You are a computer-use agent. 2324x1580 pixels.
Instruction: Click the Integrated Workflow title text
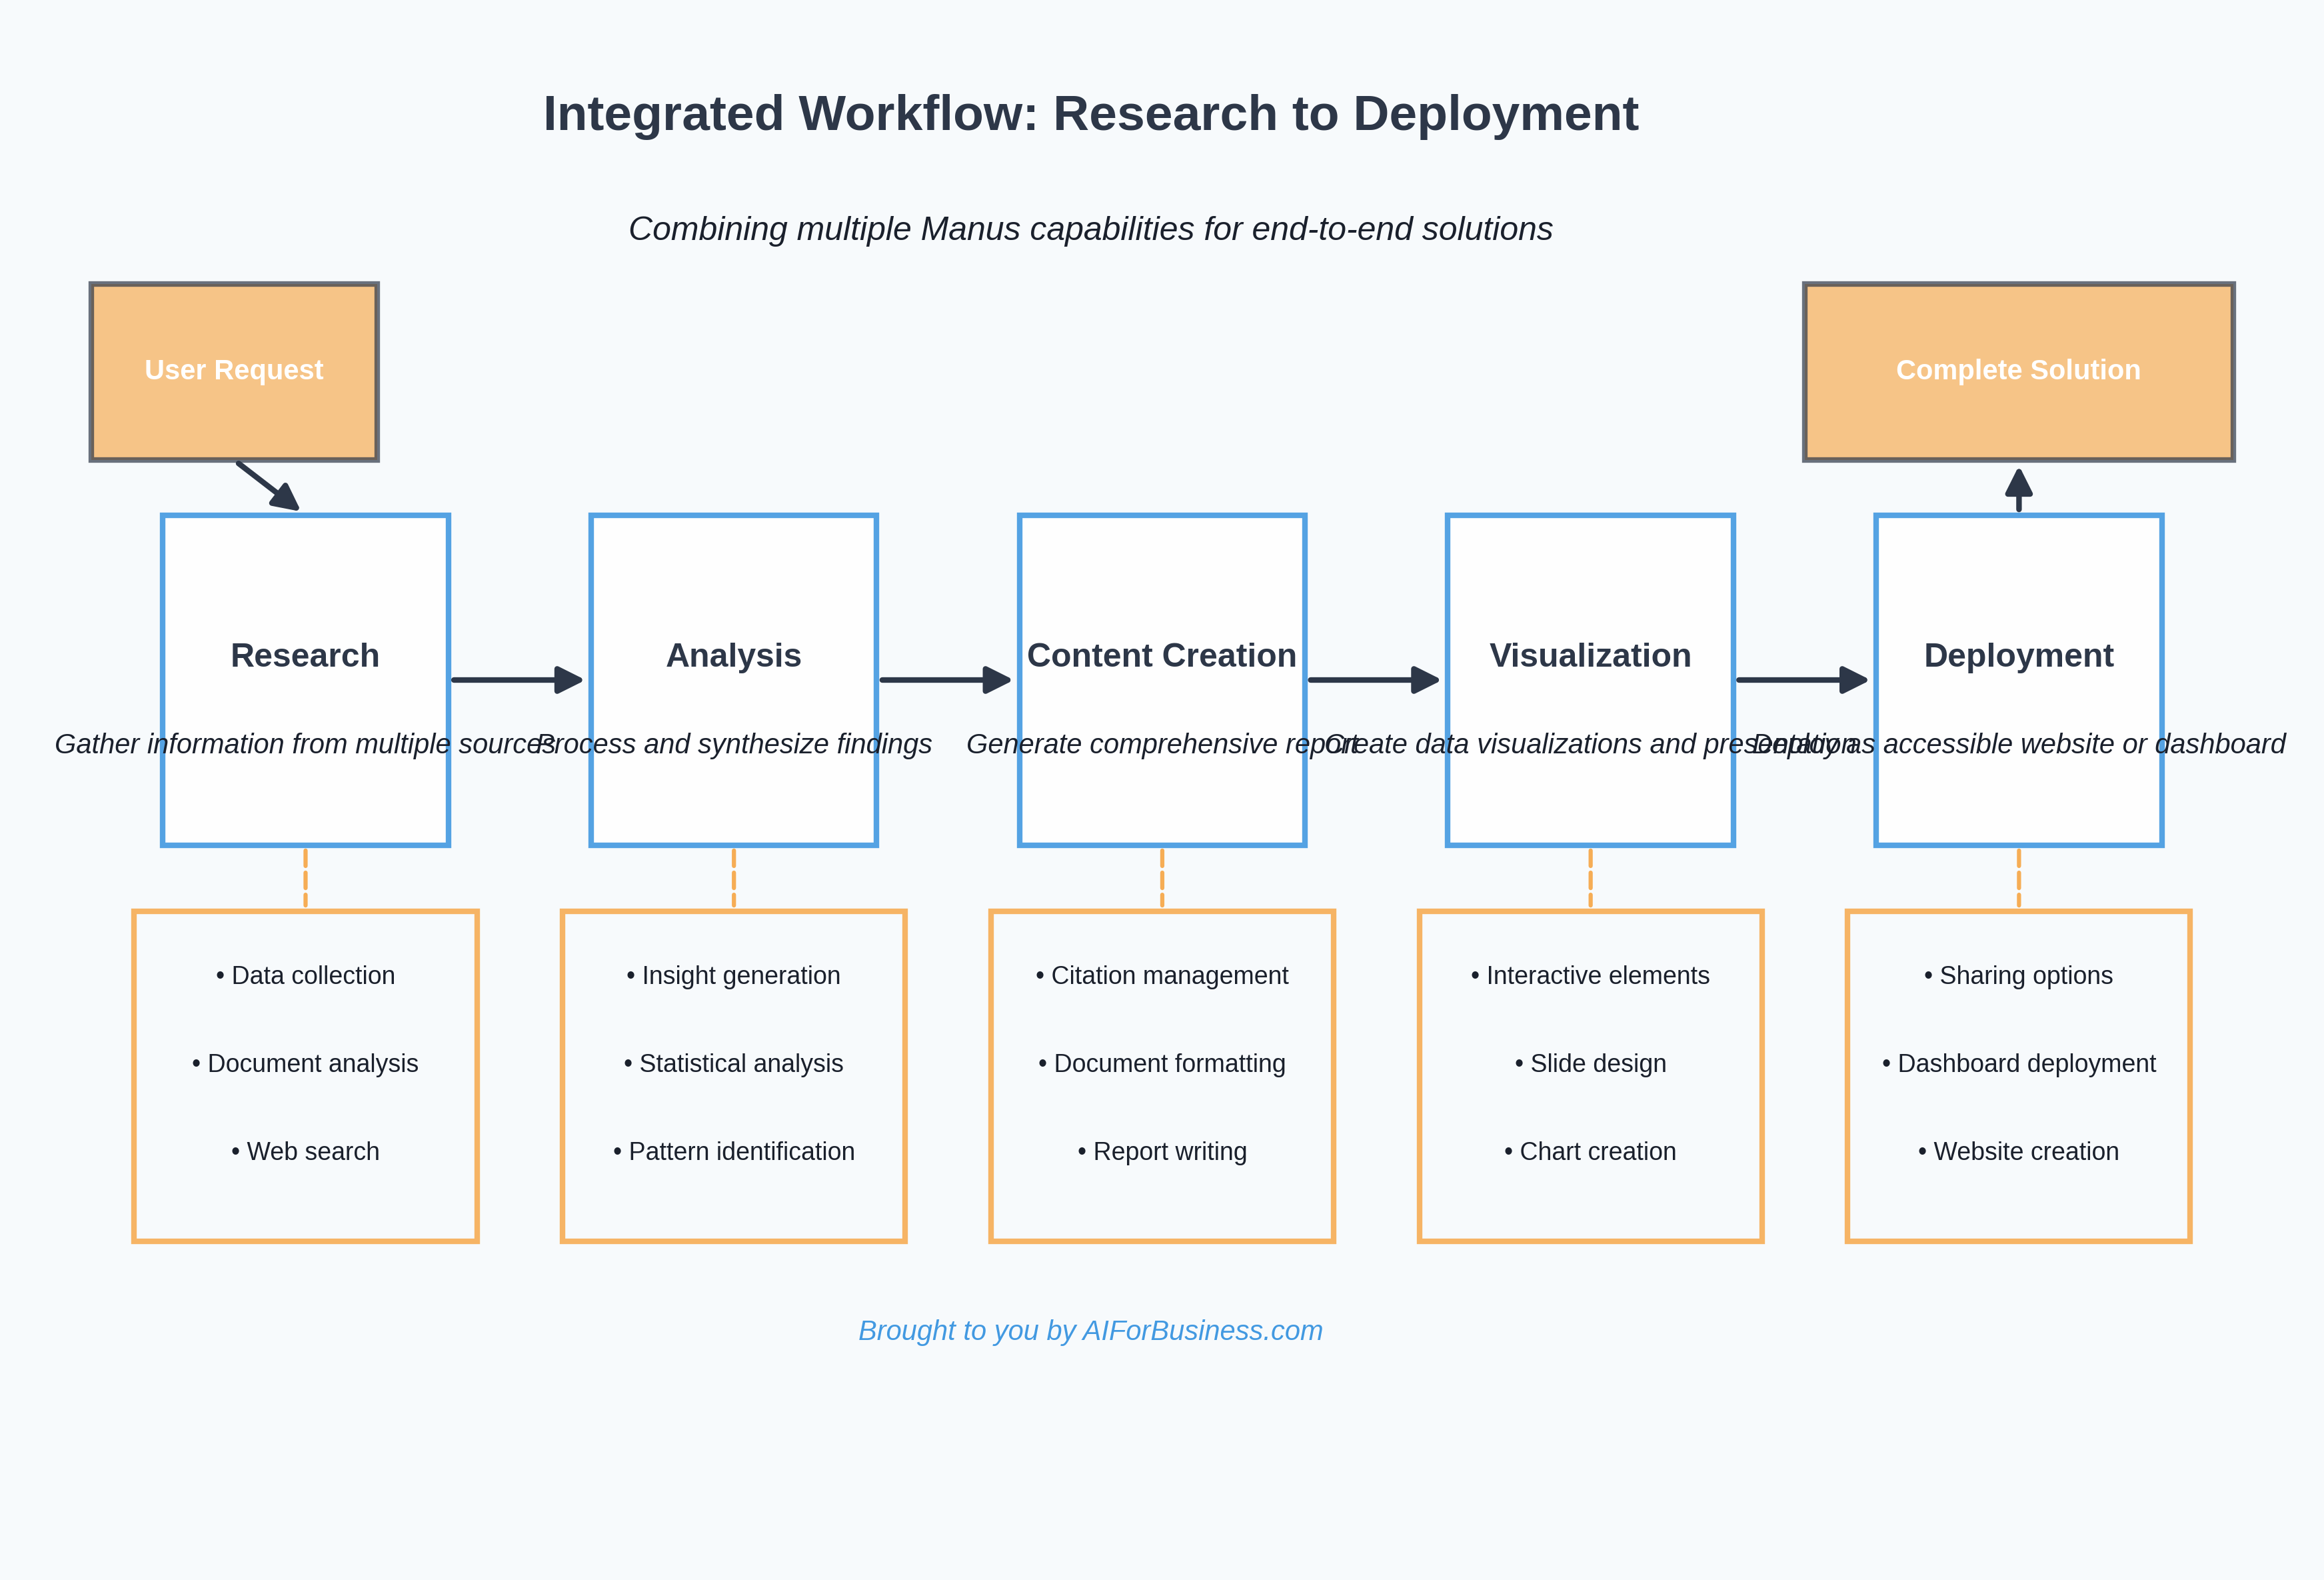1090,113
